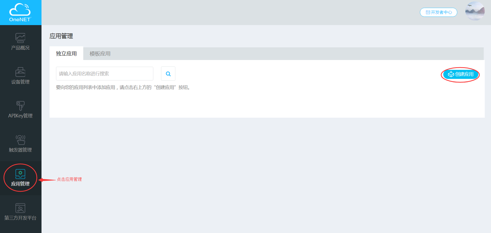491x233 pixels.
Task: Switch to the 模板应用 tab
Action: click(x=100, y=54)
